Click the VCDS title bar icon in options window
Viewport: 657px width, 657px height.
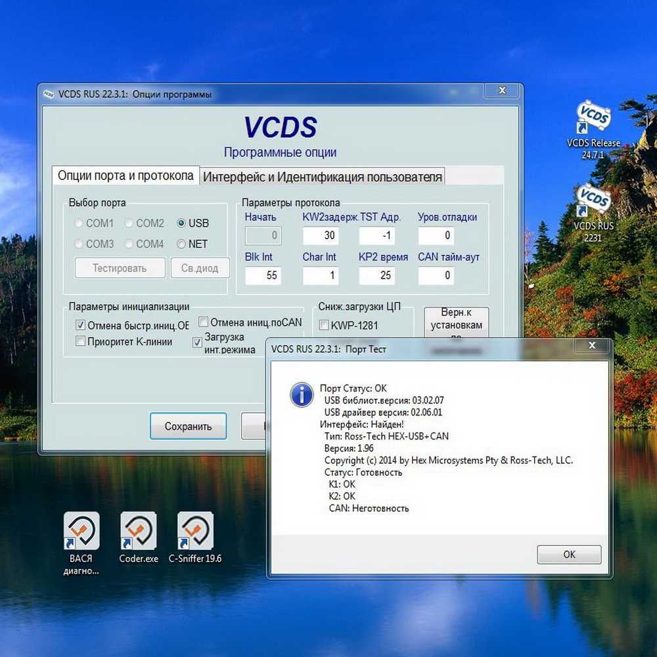coord(49,94)
